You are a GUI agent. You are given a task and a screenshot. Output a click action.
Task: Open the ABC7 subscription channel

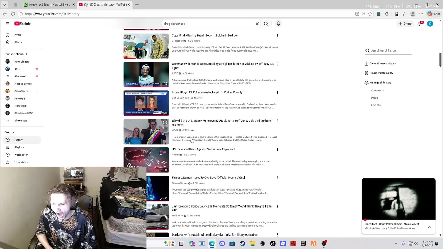tap(17, 69)
